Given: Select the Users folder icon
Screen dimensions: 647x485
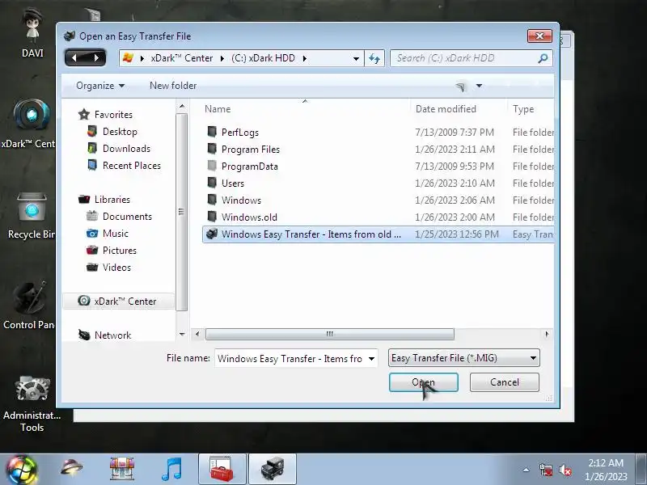Looking at the screenshot, I should (212, 183).
